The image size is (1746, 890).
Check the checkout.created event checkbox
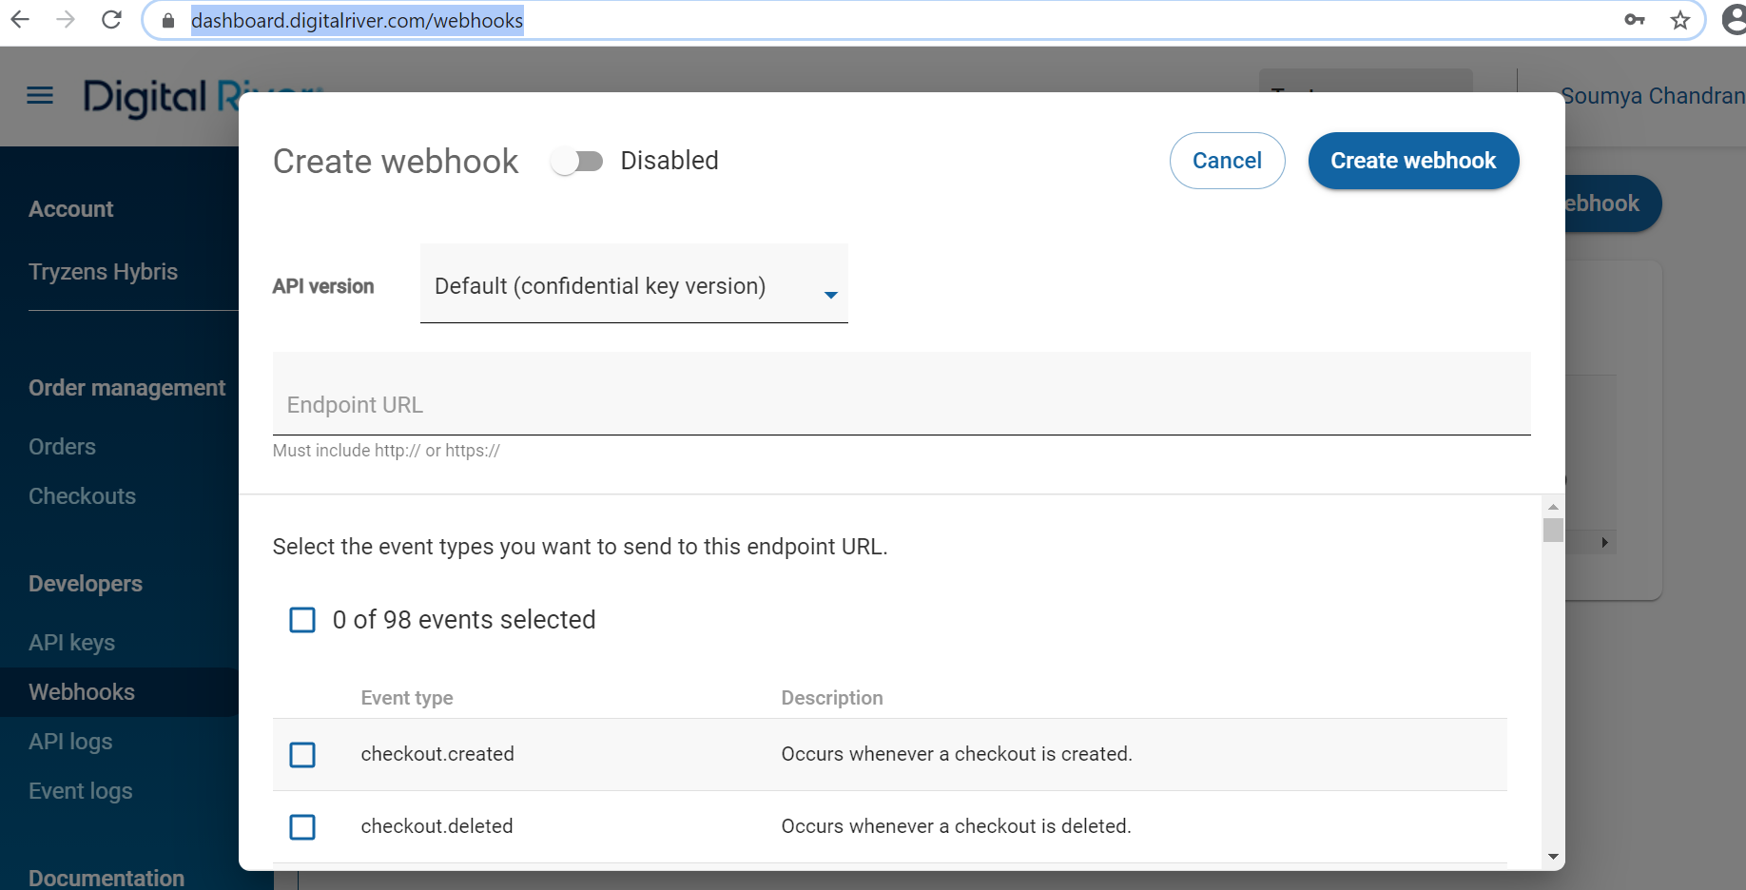tap(302, 755)
